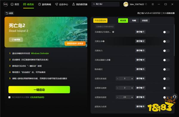Enable the 无限体力 switch
Screen dimensions: 179x117
click(166, 51)
